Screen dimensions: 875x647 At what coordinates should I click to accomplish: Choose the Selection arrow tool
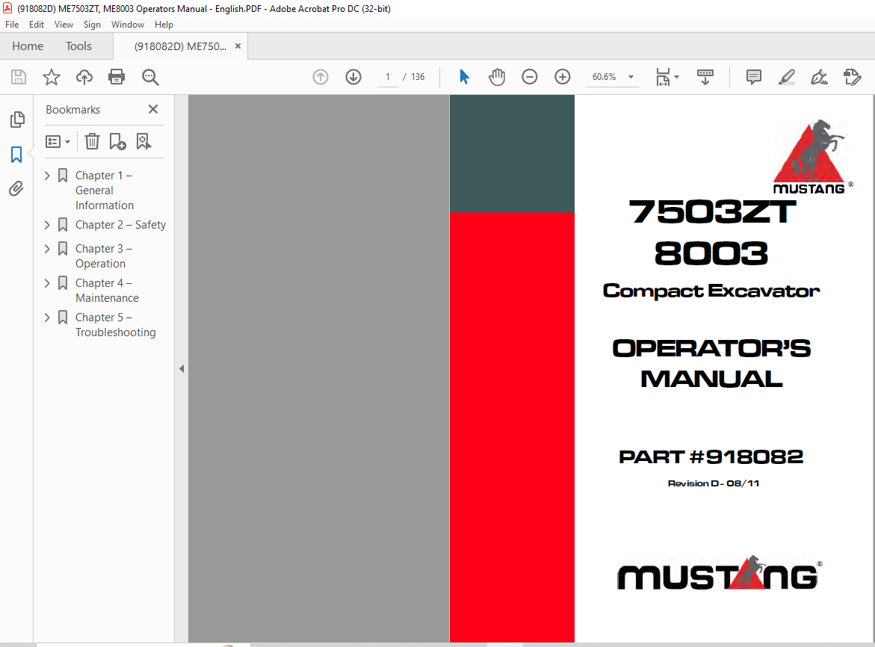tap(464, 77)
